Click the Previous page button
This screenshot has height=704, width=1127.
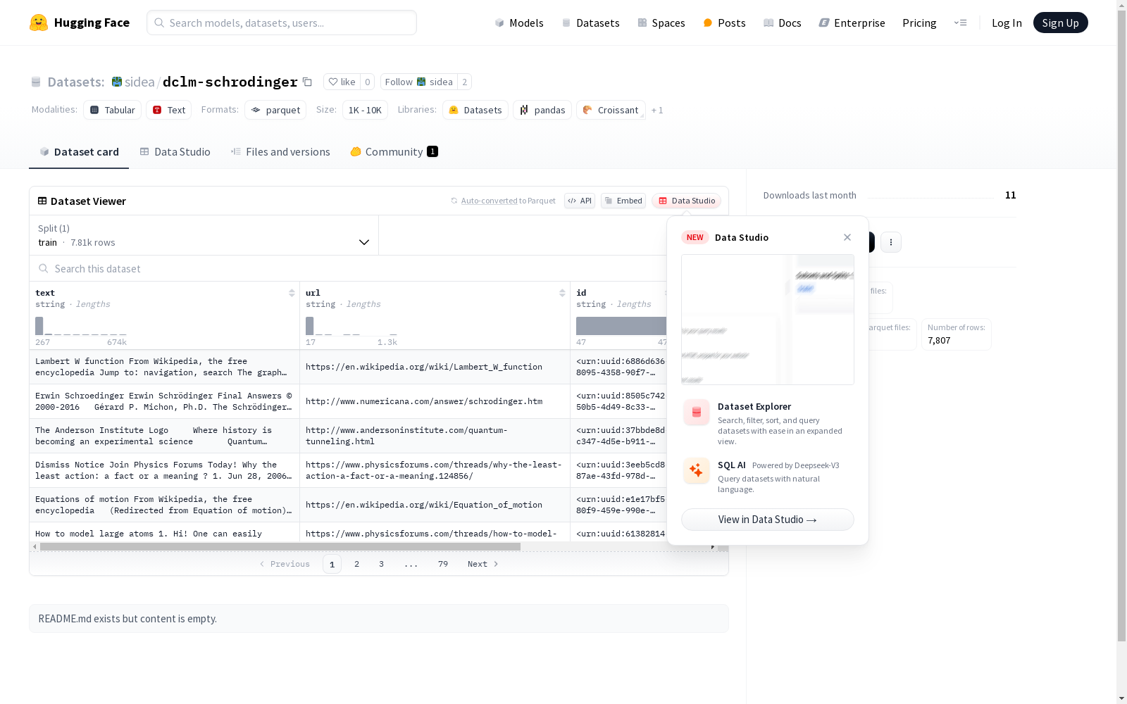point(285,564)
